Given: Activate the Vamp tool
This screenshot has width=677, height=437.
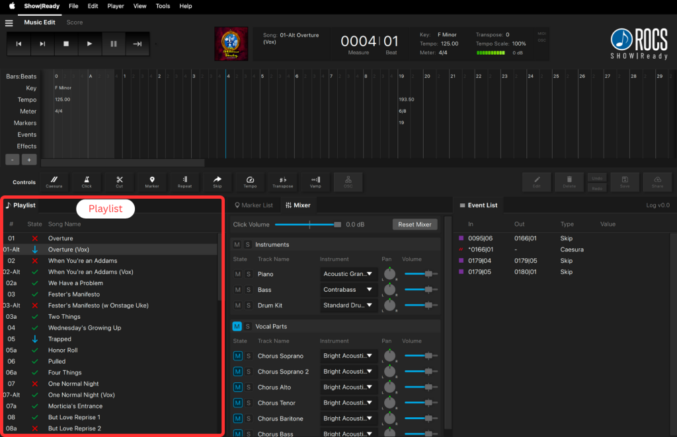Looking at the screenshot, I should [x=315, y=182].
